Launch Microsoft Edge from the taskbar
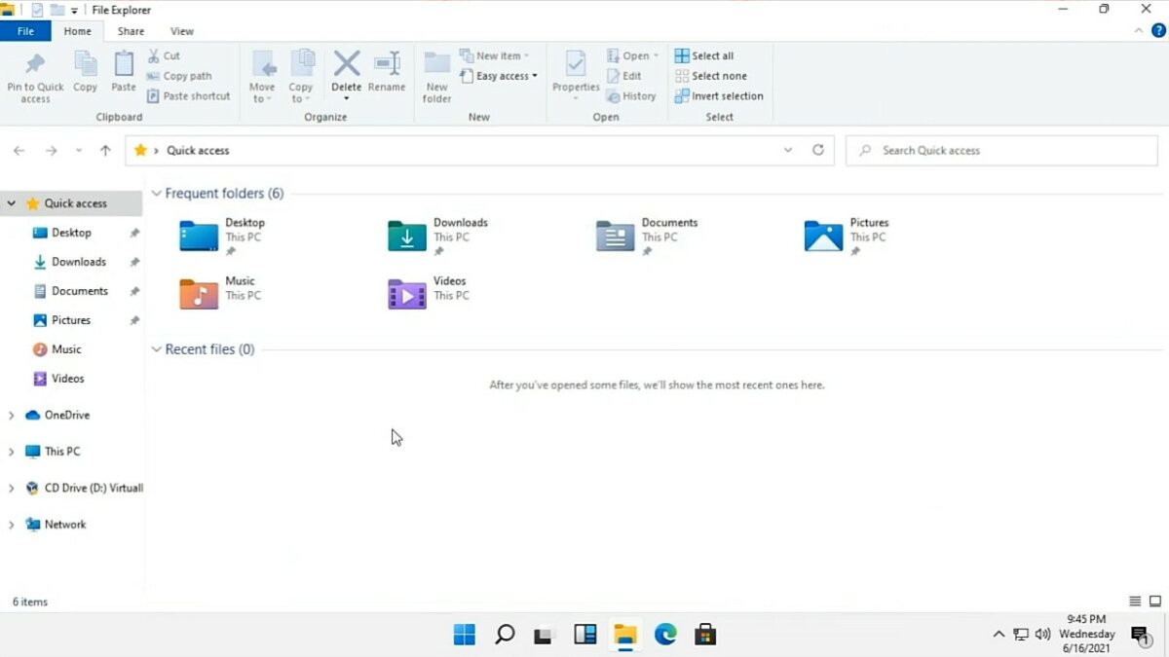The height and width of the screenshot is (657, 1169). 665,634
